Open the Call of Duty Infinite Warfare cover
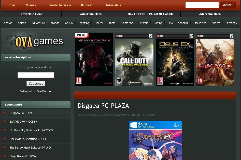The width and height of the screenshot is (241, 160). [x=134, y=59]
